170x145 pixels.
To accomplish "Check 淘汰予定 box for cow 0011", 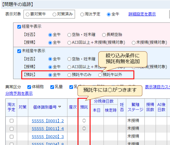I will click(x=12, y=129).
